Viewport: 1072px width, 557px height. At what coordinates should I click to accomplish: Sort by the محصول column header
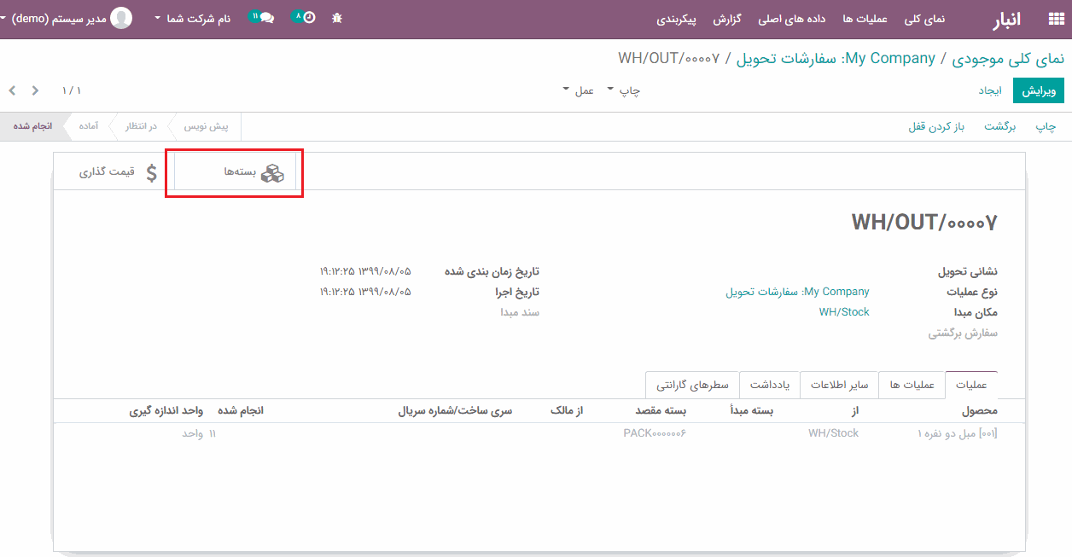(x=979, y=411)
